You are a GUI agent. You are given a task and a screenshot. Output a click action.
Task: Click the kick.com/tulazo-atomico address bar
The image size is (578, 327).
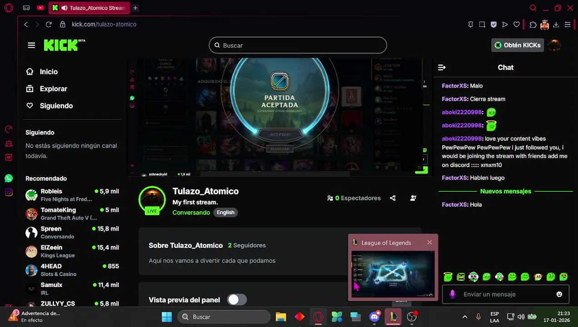coord(104,25)
